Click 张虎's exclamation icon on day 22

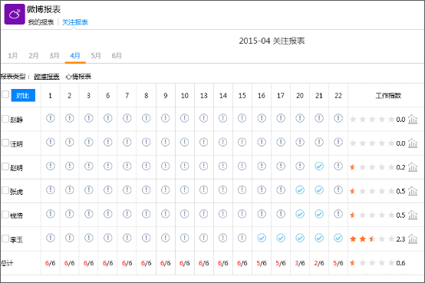coord(338,190)
